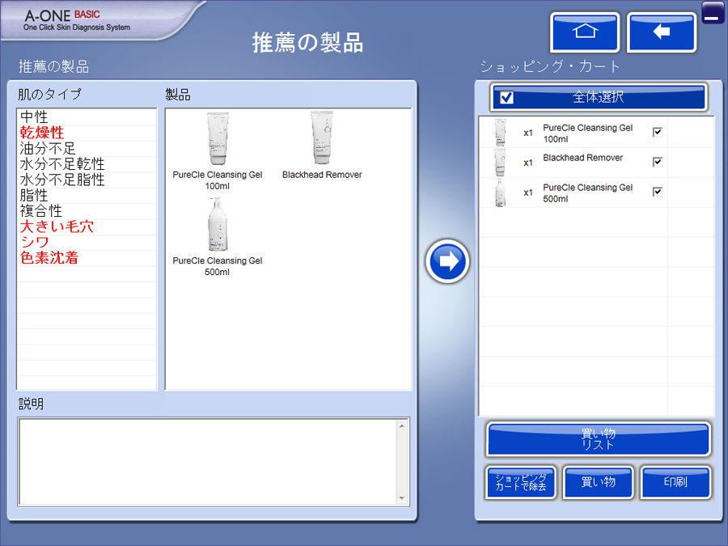The width and height of the screenshot is (728, 546).
Task: Click the x1 quantity for PureCle Cleansing Gel 100ml
Action: point(528,133)
